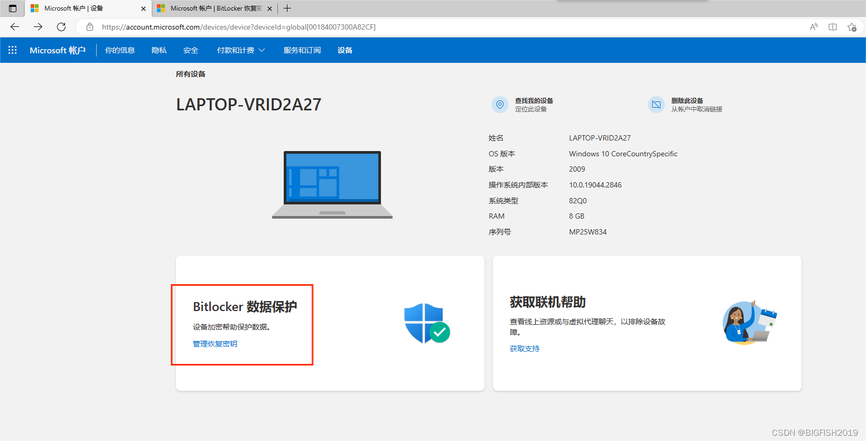Click system type value 82Q0
866x441 pixels.
pos(578,201)
